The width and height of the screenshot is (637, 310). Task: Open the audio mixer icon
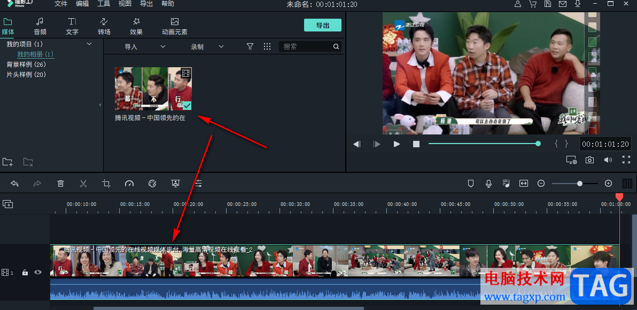coord(506,184)
